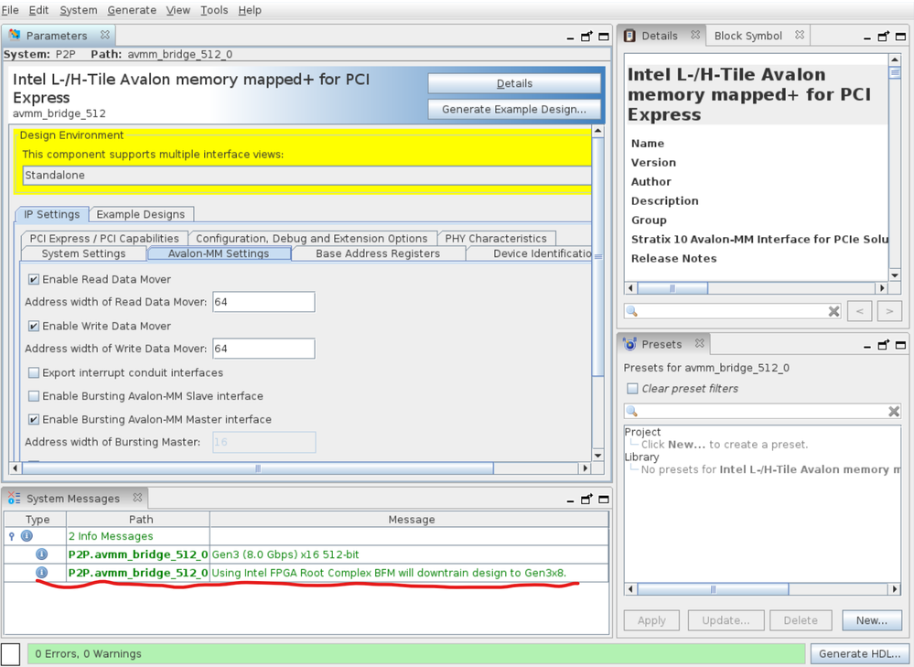Close the System Messages tab X icon
This screenshot has width=914, height=667.
(137, 498)
